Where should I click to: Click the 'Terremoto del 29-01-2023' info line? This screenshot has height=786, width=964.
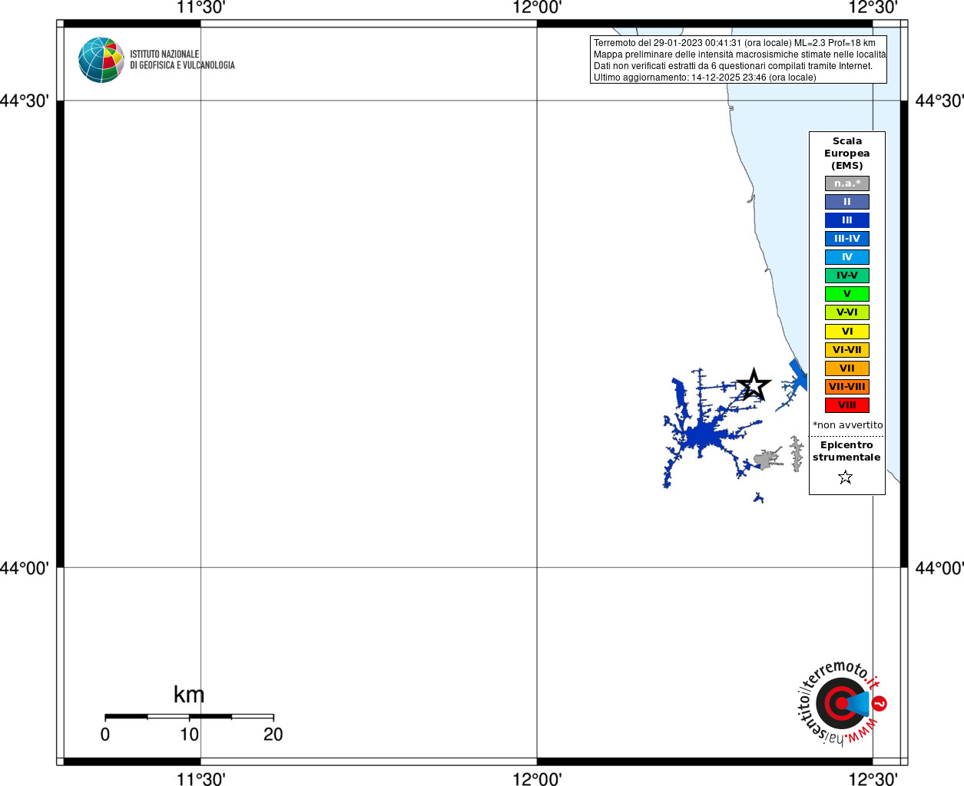click(734, 43)
